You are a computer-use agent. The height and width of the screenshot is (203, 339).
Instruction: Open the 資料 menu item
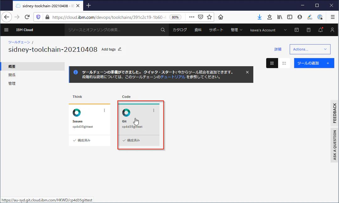198,30
